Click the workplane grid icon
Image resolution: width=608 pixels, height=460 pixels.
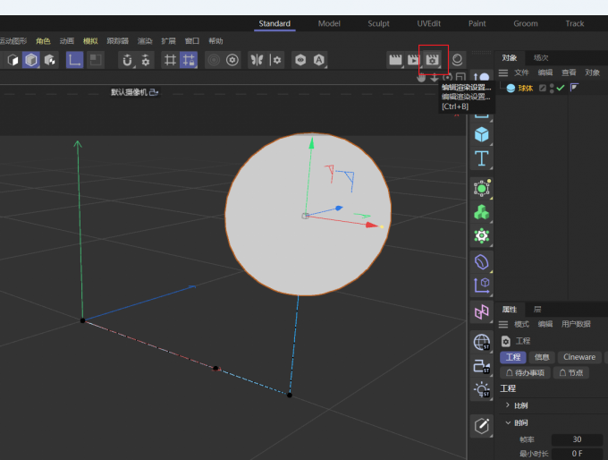[170, 60]
